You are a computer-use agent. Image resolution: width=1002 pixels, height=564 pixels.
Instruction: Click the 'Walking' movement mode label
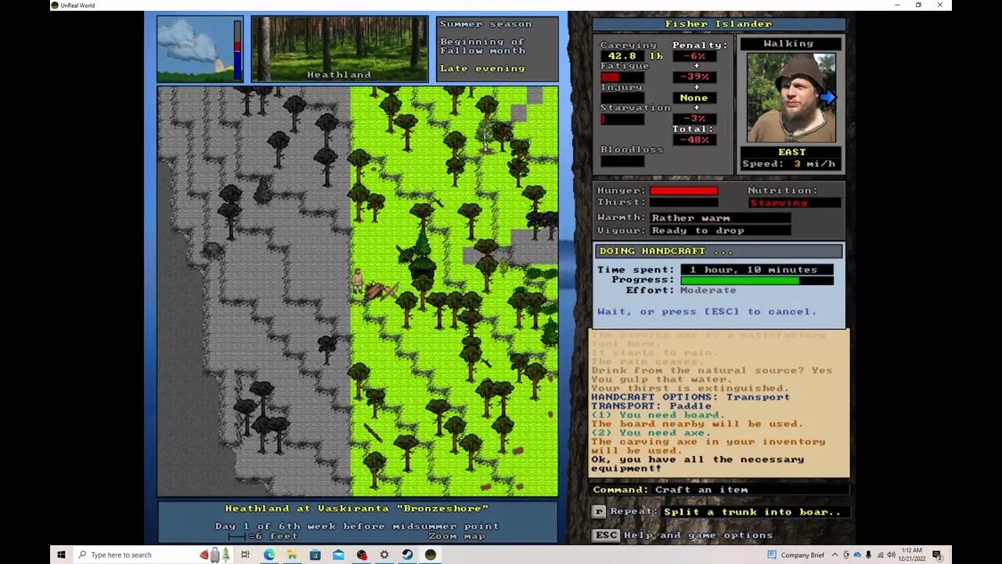click(x=789, y=44)
